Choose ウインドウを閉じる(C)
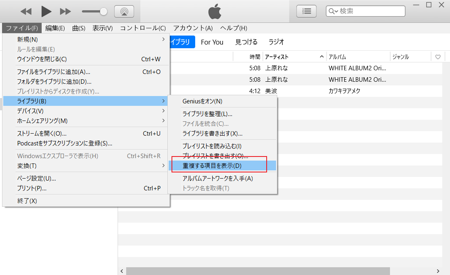 (85, 59)
